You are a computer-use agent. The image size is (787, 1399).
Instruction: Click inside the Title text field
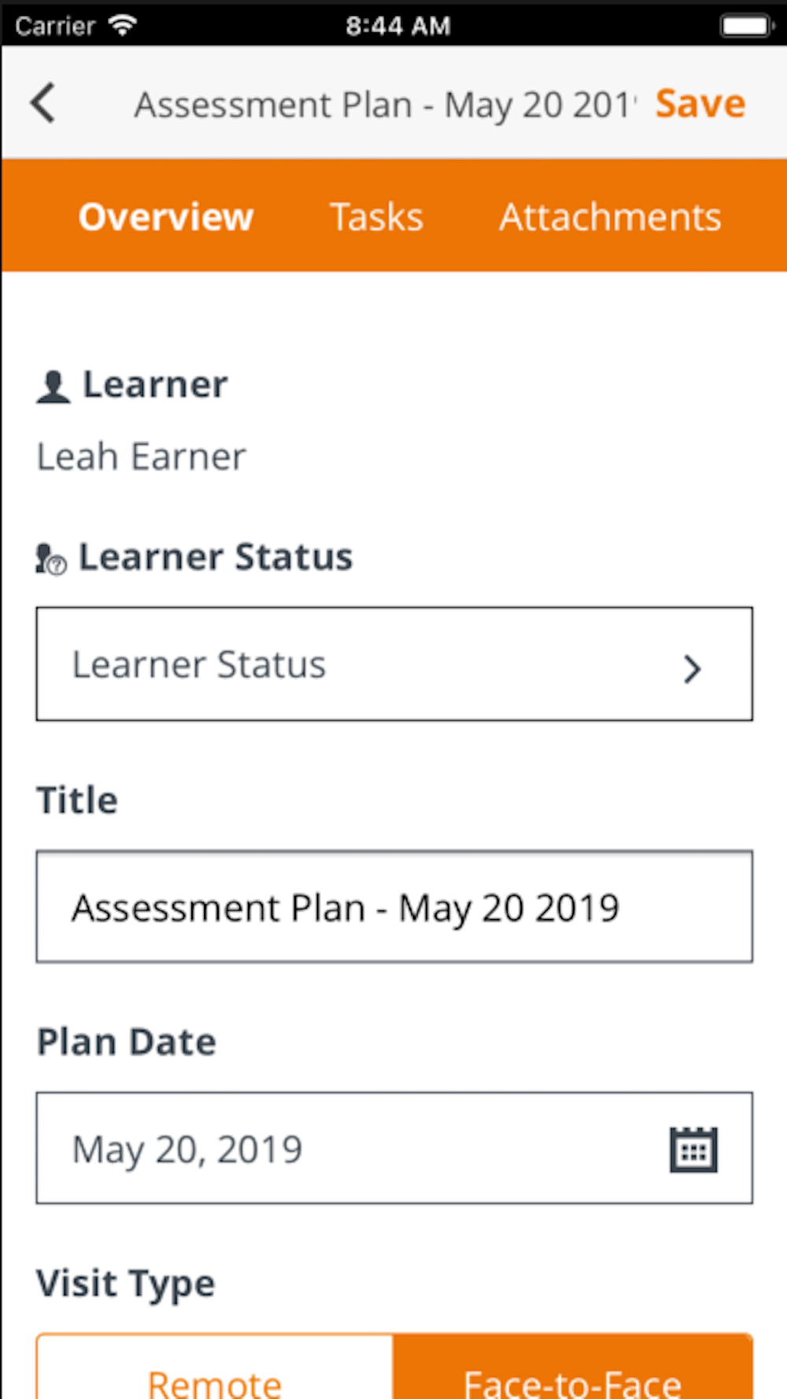393,907
